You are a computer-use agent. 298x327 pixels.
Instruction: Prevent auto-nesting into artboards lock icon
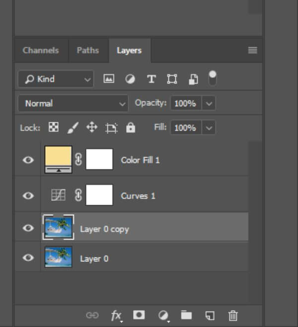coord(111,128)
